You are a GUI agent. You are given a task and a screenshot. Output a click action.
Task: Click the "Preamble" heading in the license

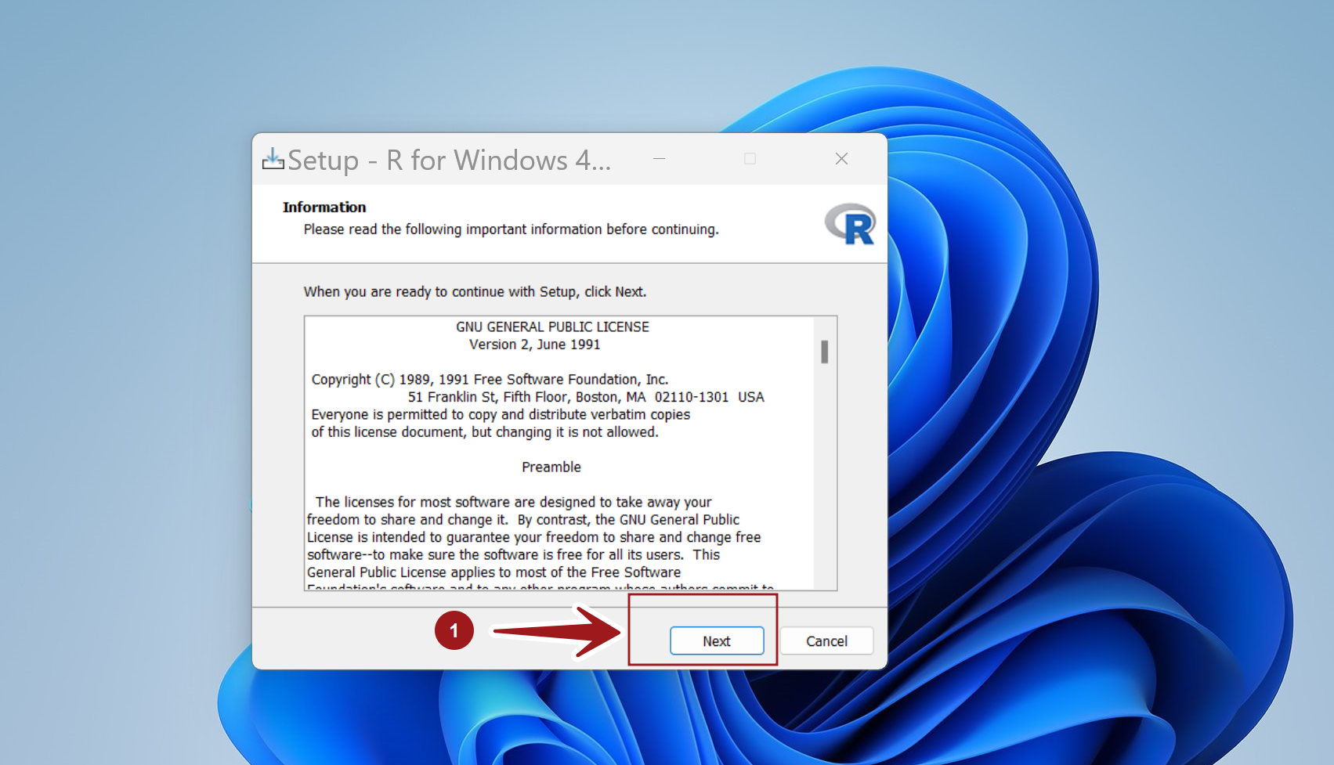[551, 467]
